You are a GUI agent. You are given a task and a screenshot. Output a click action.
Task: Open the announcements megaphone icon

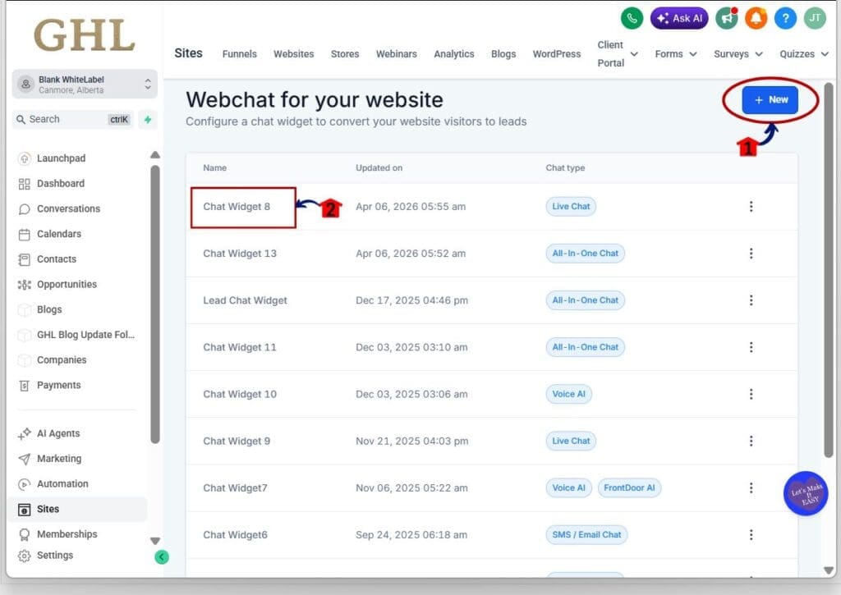726,17
